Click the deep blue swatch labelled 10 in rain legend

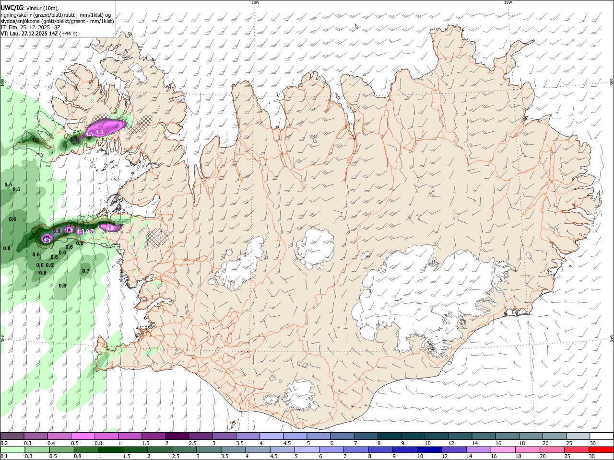(x=428, y=449)
